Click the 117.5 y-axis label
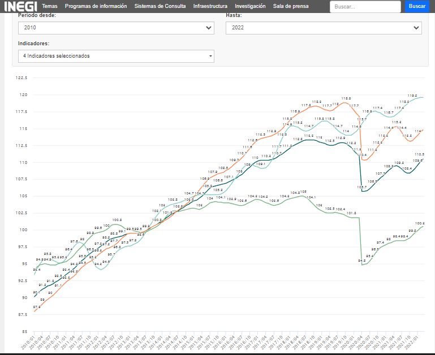 pyautogui.click(x=21, y=111)
